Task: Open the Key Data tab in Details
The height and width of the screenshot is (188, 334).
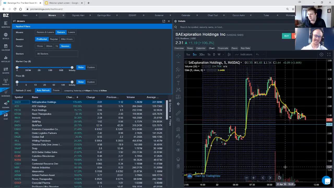Action: pyautogui.click(x=245, y=48)
